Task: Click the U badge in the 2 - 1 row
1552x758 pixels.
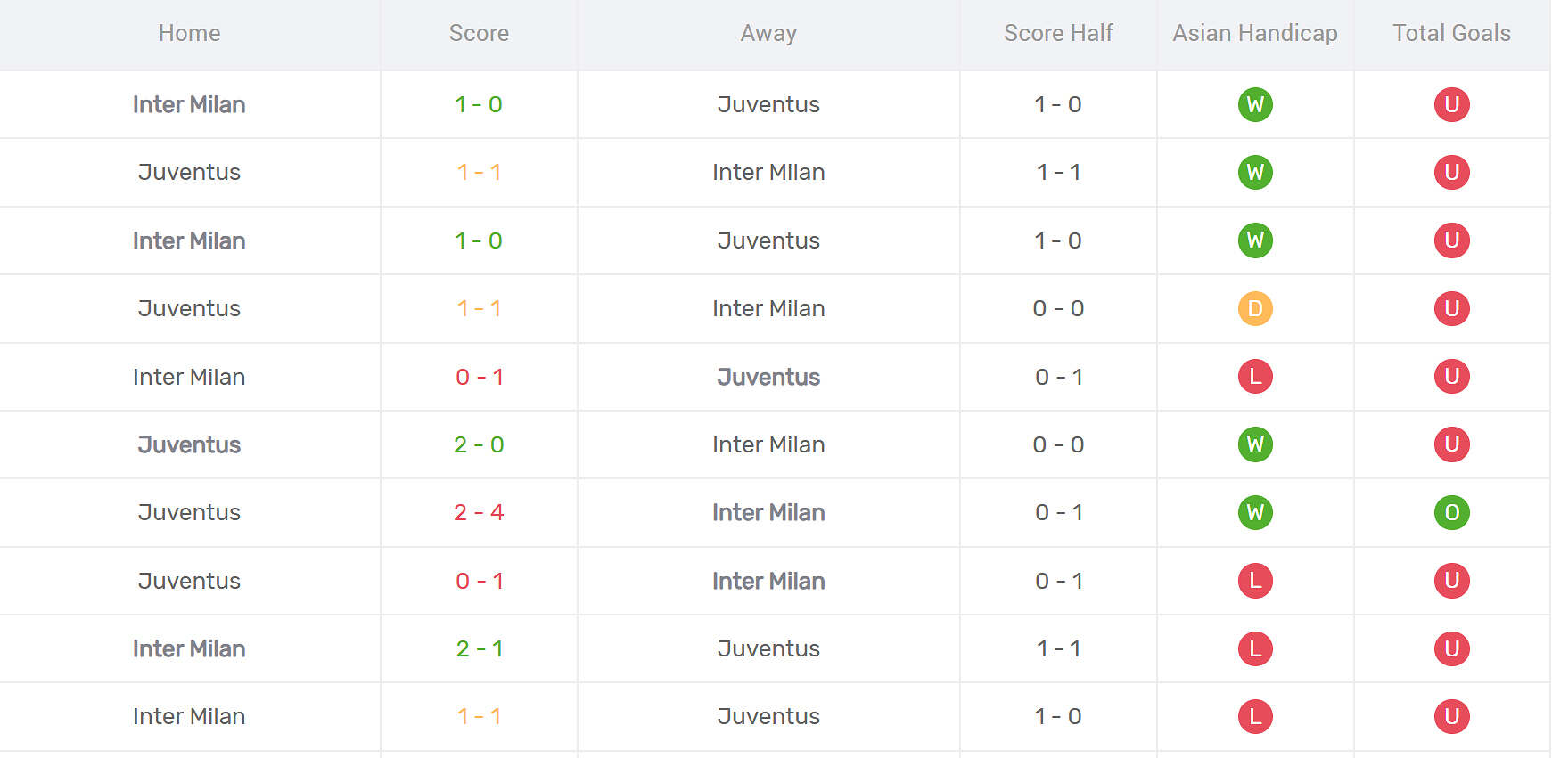Action: pos(1451,648)
